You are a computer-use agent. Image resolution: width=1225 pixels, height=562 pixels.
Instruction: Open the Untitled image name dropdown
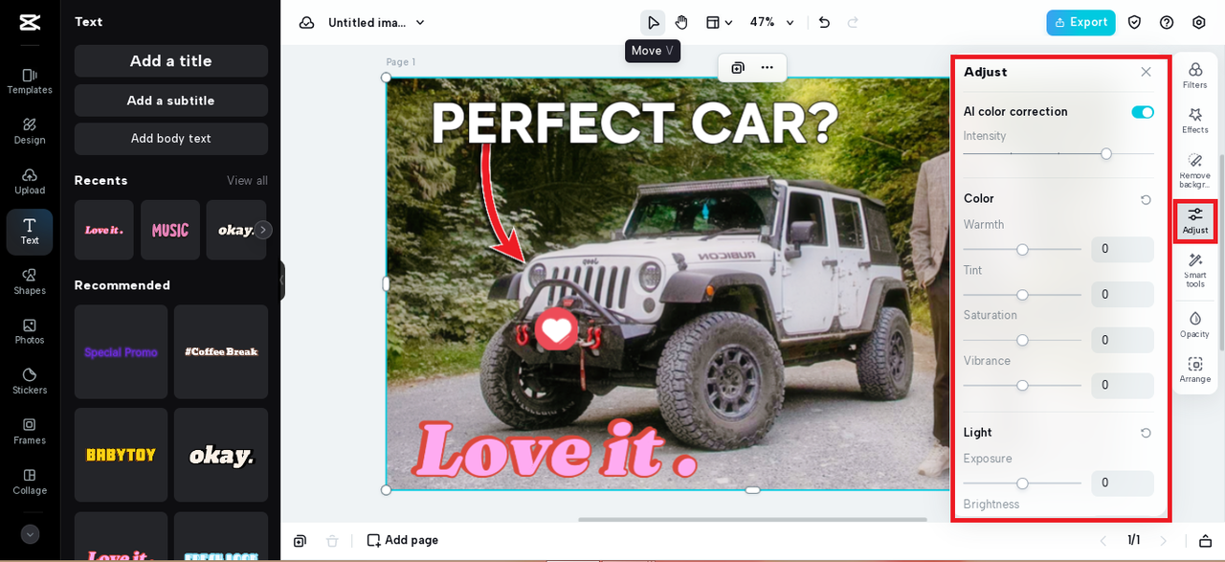(376, 22)
